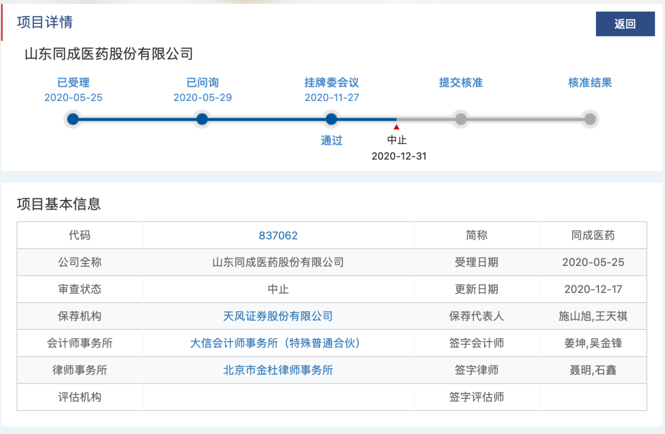The image size is (665, 434).
Task: Select the 挂牌委会议 timeline node
Action: pyautogui.click(x=331, y=119)
